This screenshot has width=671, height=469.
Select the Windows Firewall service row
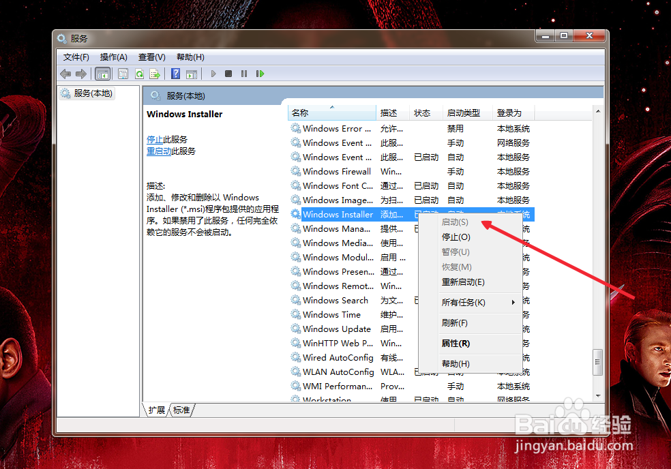[x=412, y=171]
